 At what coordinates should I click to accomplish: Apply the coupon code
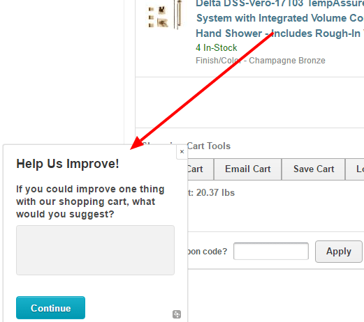point(339,252)
